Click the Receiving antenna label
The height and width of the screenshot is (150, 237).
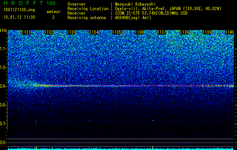[x=87, y=18]
